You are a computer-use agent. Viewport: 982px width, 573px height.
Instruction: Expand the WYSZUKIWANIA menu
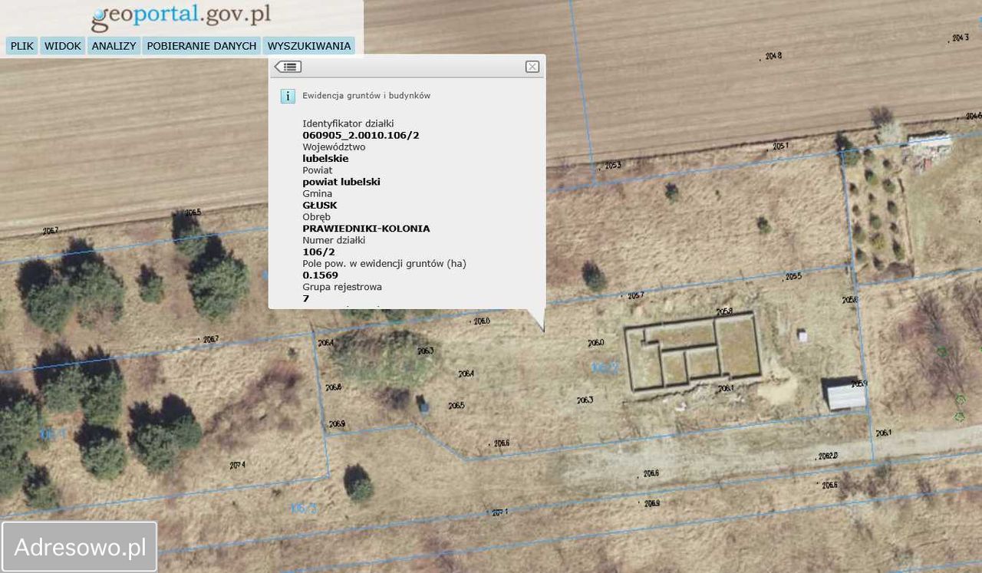coord(309,46)
